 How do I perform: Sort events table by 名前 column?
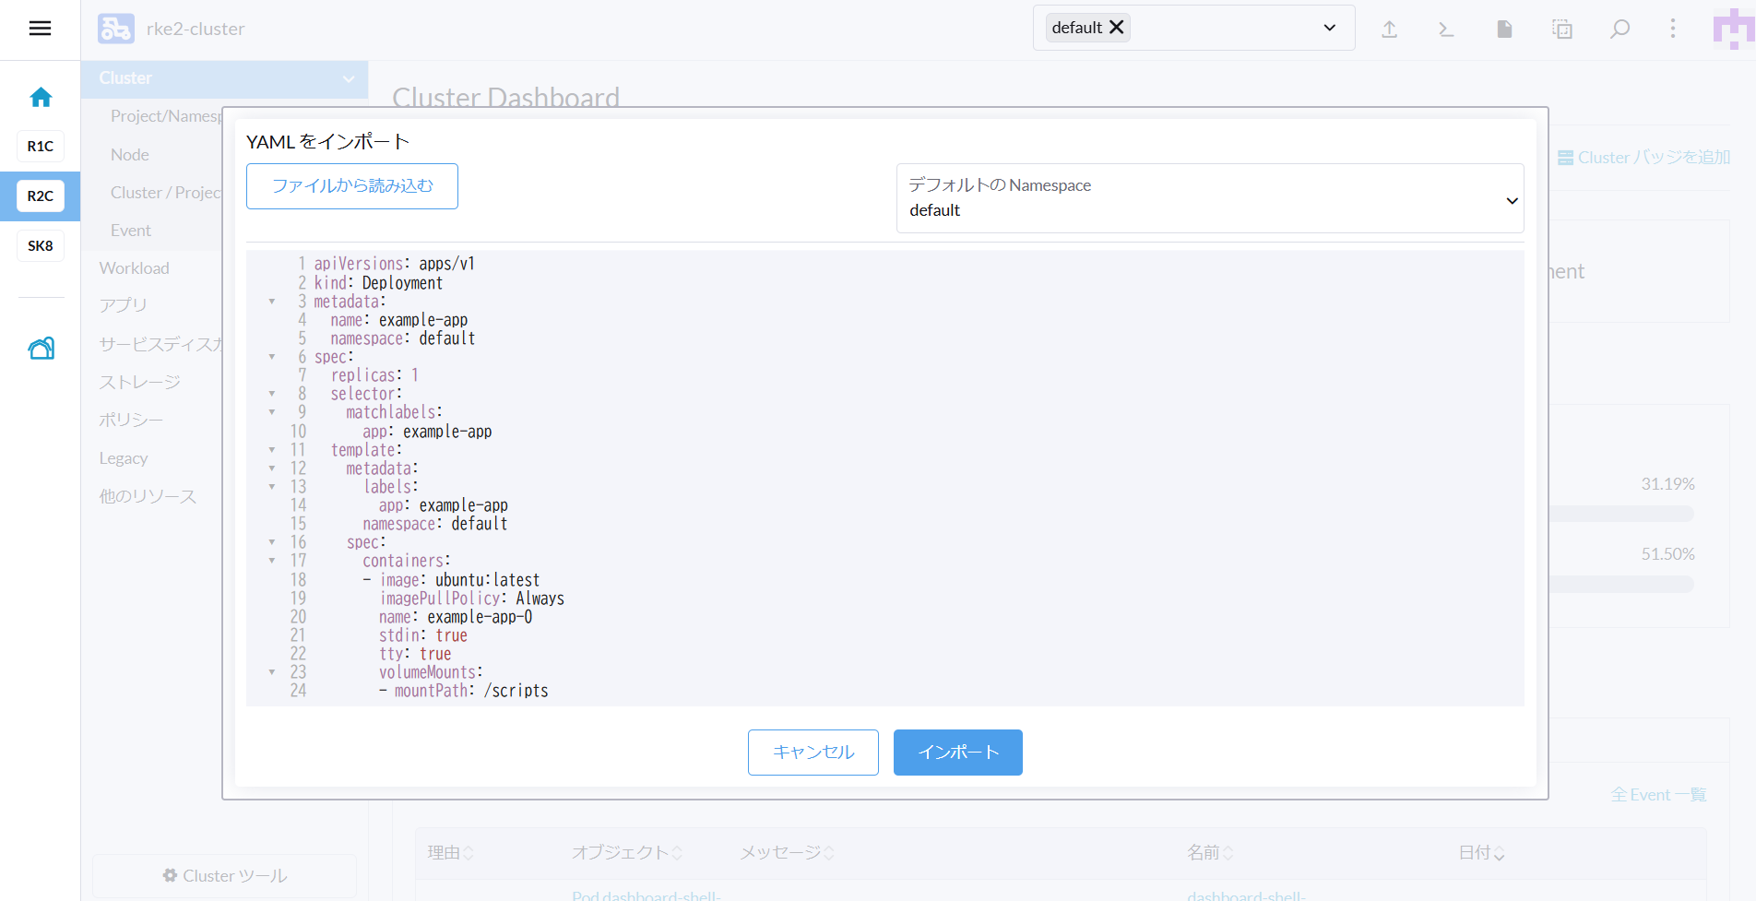pyautogui.click(x=1210, y=853)
